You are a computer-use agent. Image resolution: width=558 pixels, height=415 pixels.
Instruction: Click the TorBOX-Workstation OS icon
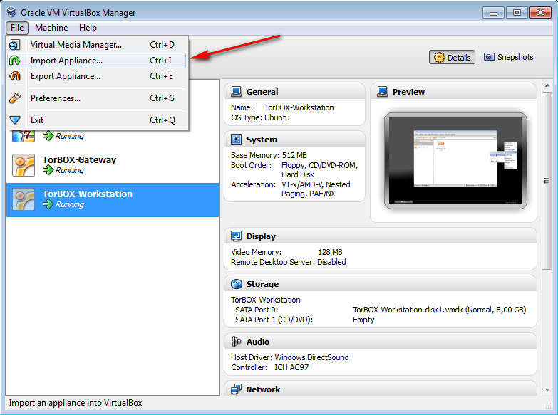24,199
